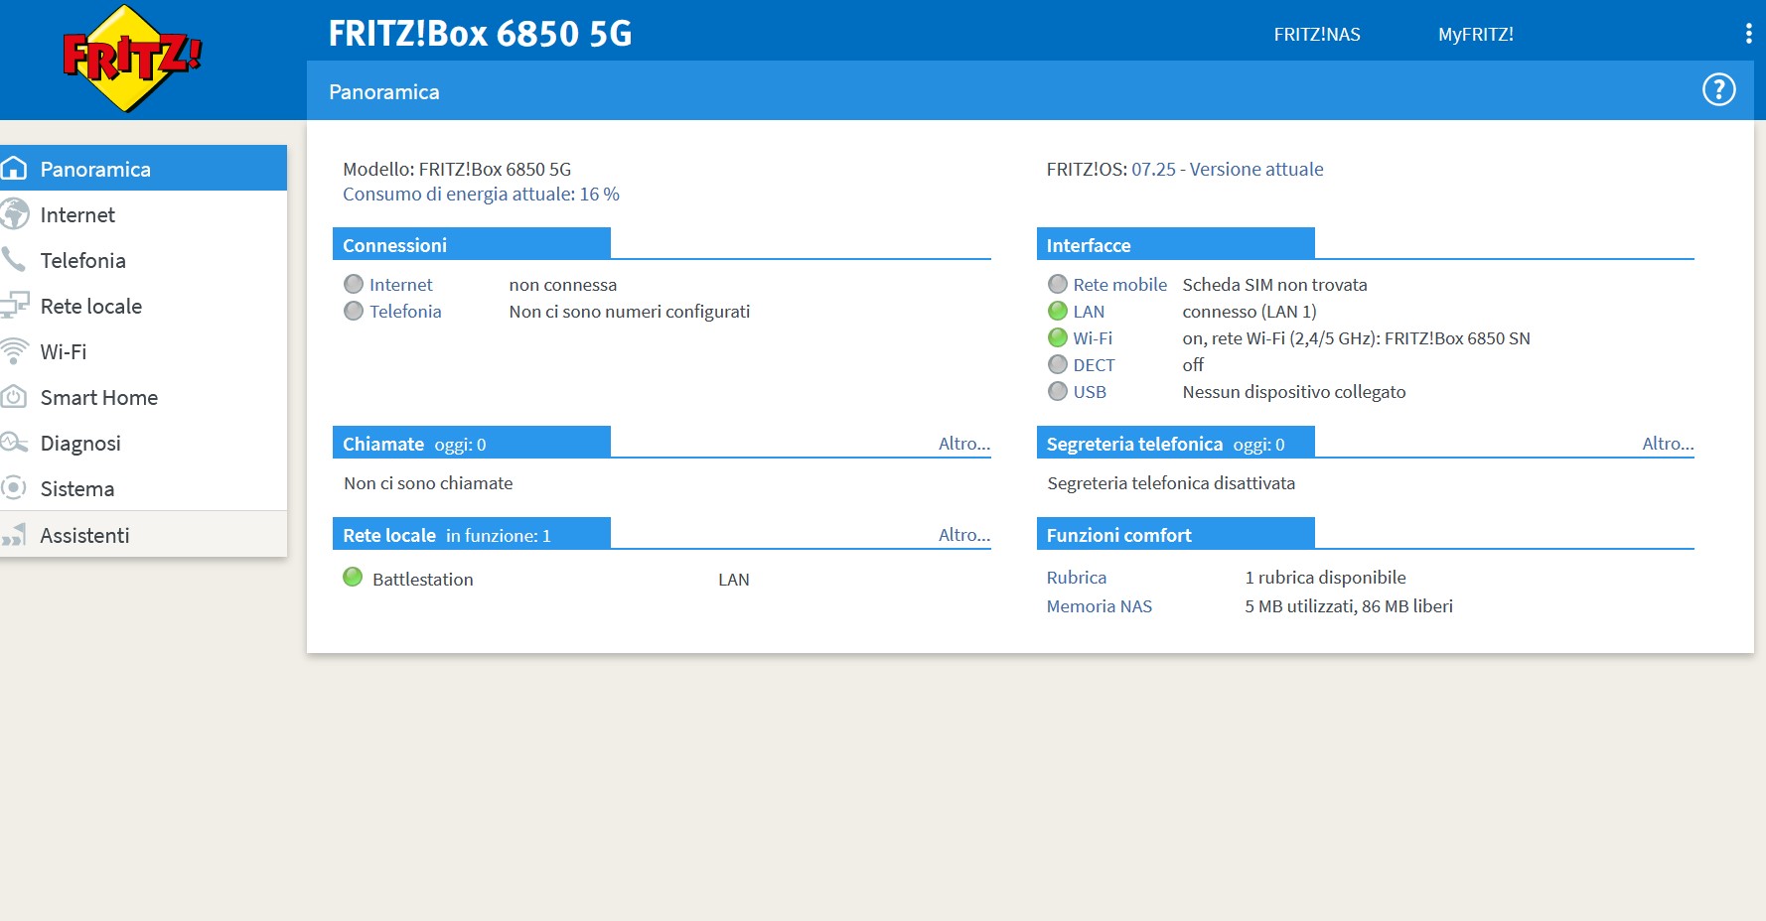This screenshot has height=921, width=1766.
Task: Click the grey Telefonia status LED
Action: click(354, 311)
